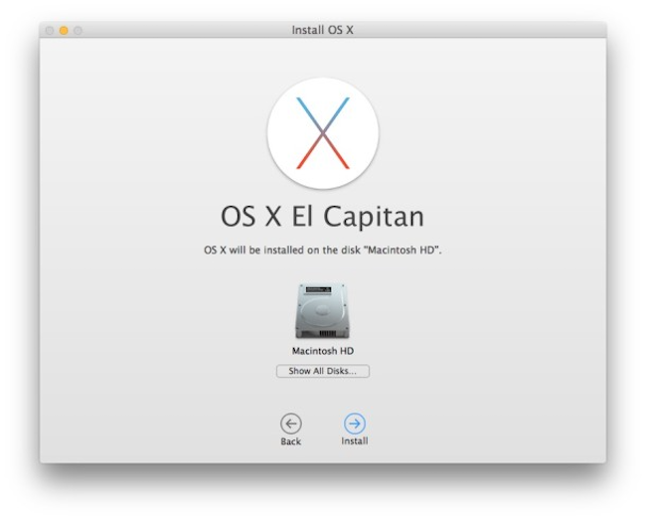Click the blue stroke of the X logo
The width and height of the screenshot is (646, 520).
311,111
